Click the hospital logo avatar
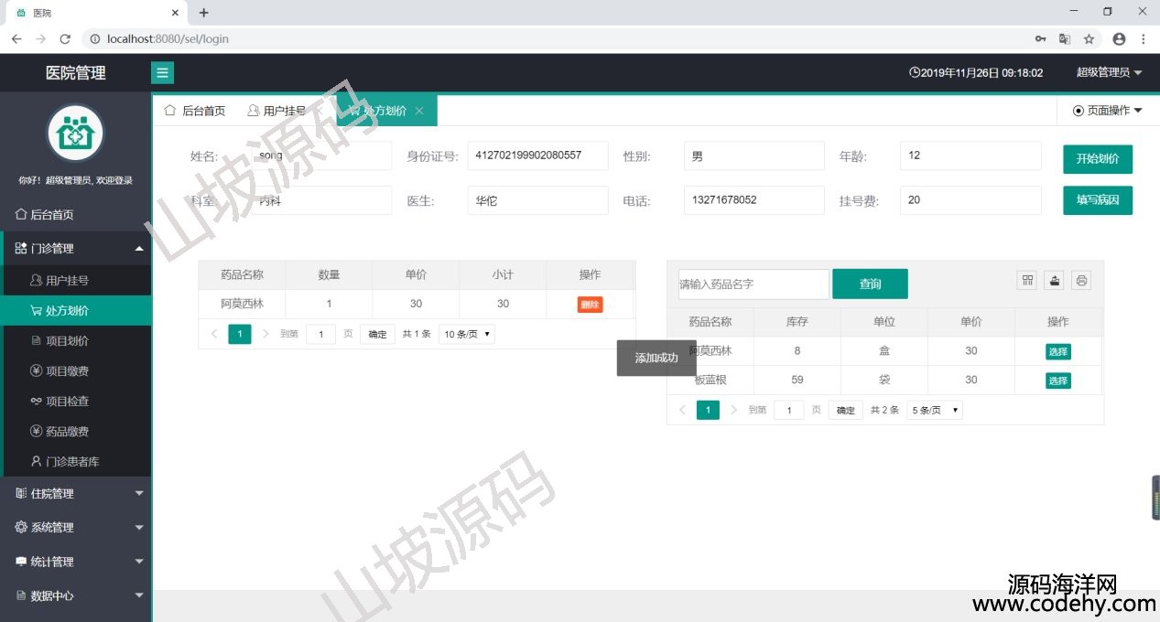The image size is (1160, 622). 75,134
